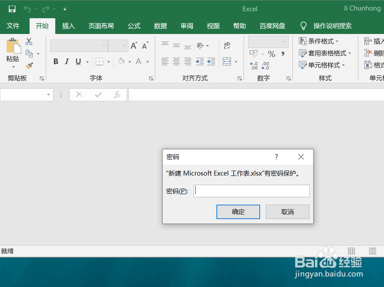The image size is (384, 287).
Task: Click the Decrease Indent icon
Action: (x=200, y=61)
